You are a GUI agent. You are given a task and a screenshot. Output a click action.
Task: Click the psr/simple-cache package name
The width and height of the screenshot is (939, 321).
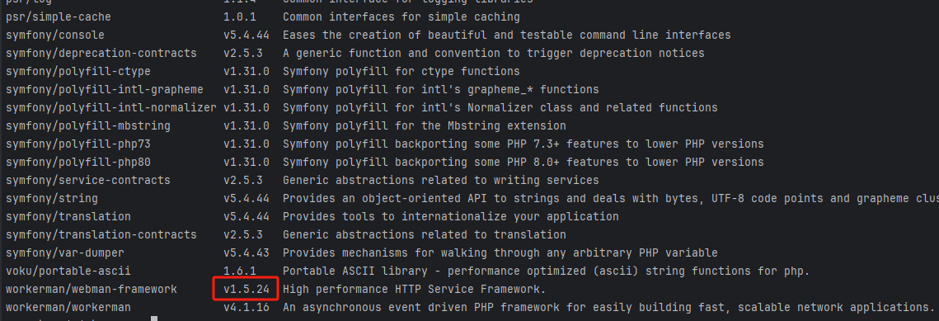(58, 17)
